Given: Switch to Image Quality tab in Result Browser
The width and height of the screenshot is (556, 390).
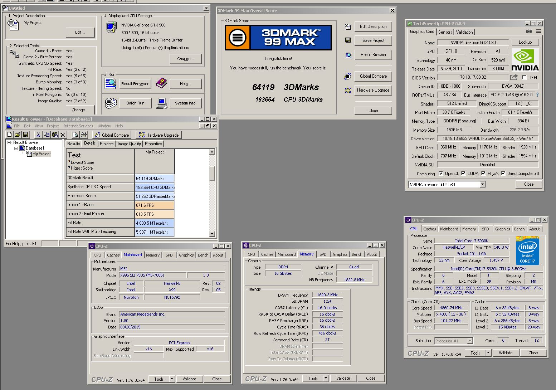Looking at the screenshot, I should tap(129, 144).
